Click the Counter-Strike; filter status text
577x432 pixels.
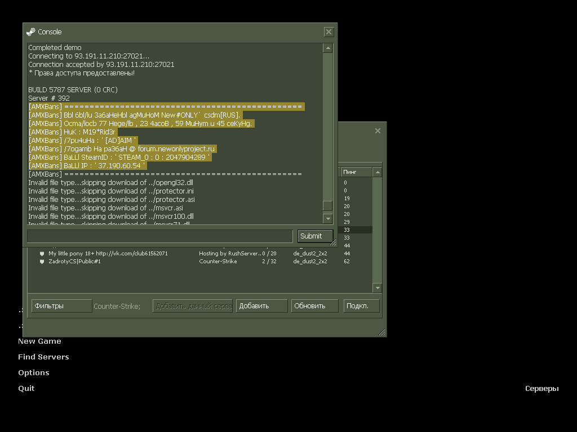pyautogui.click(x=117, y=307)
